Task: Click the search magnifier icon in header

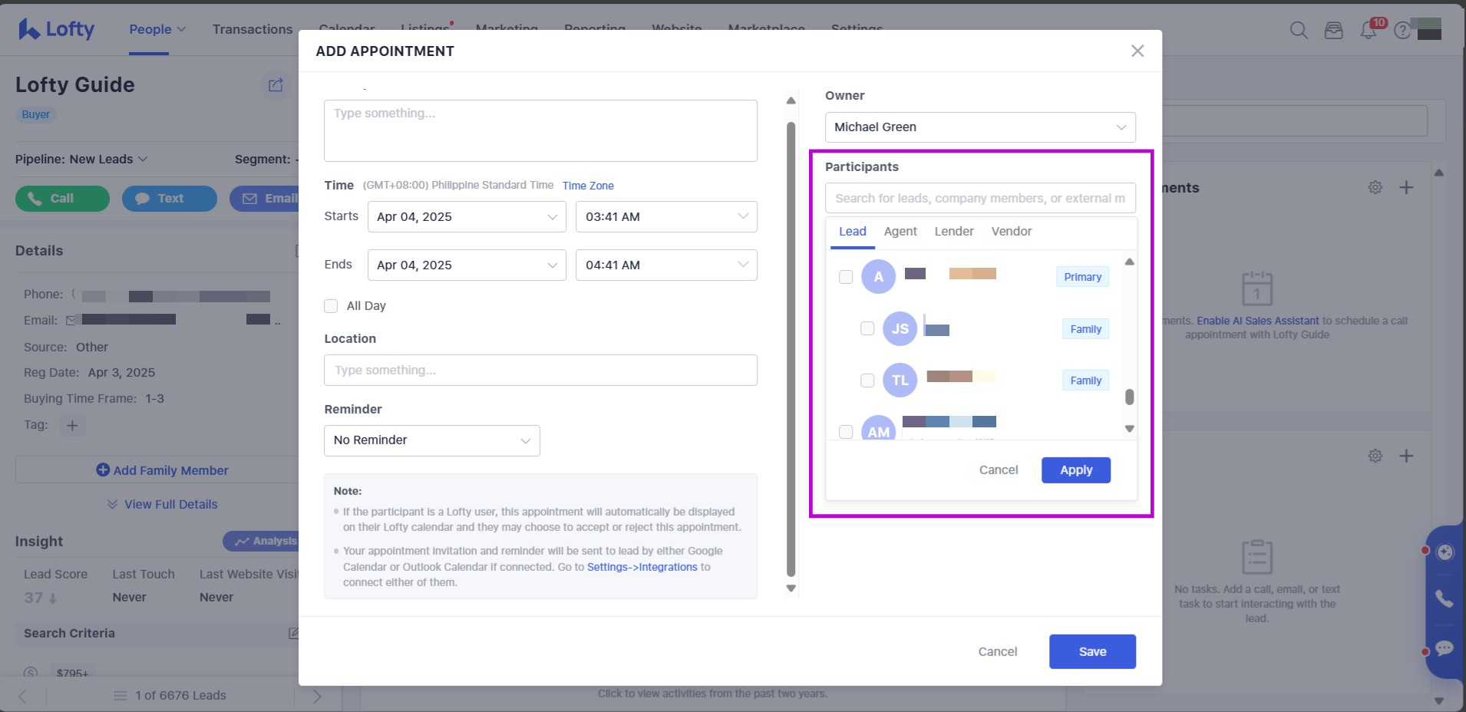Action: [x=1299, y=30]
